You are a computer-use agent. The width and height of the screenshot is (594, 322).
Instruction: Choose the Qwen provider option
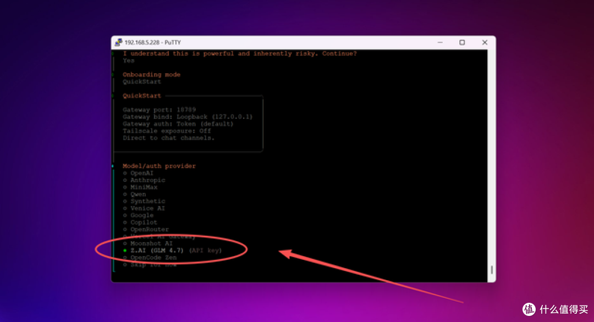(135, 194)
